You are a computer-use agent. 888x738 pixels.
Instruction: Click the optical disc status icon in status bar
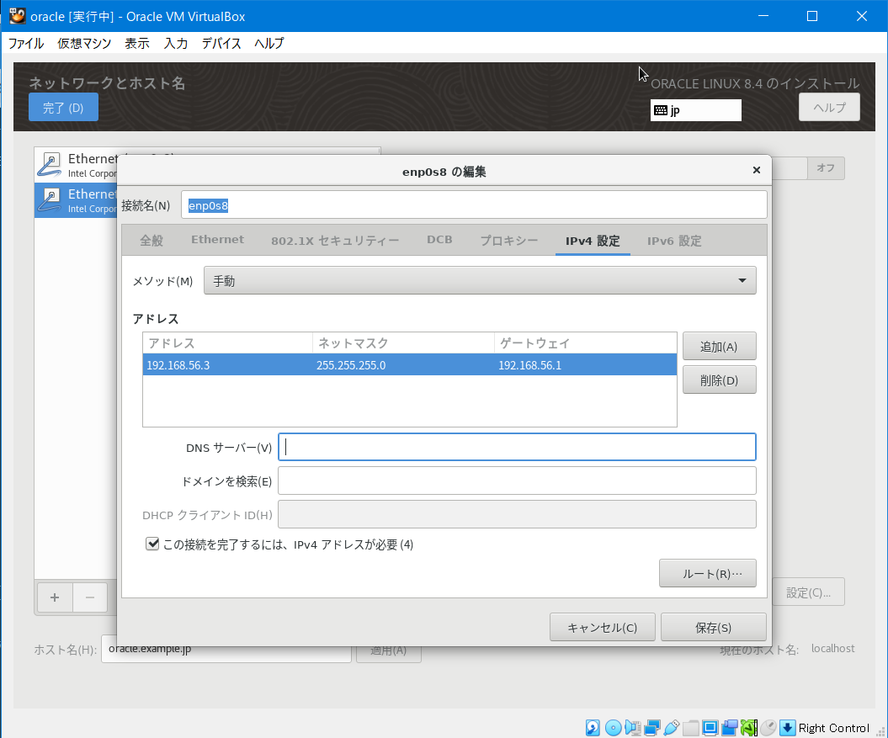(x=613, y=727)
